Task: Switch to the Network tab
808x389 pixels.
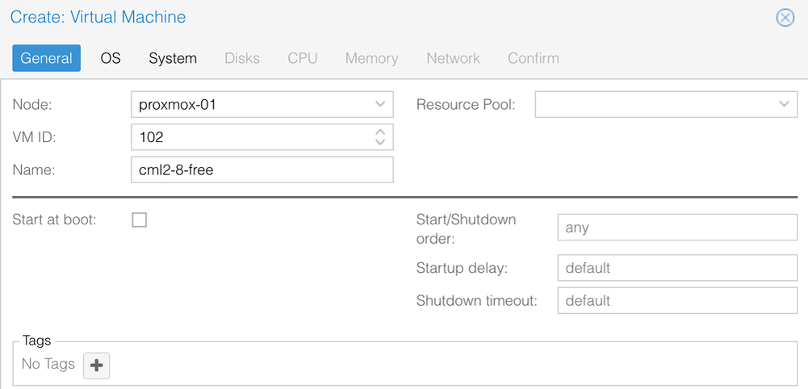Action: pyautogui.click(x=453, y=58)
